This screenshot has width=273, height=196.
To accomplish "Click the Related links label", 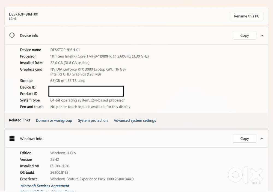I will tap(19, 120).
